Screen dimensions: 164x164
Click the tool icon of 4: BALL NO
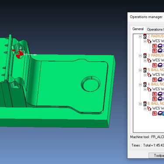145,84
